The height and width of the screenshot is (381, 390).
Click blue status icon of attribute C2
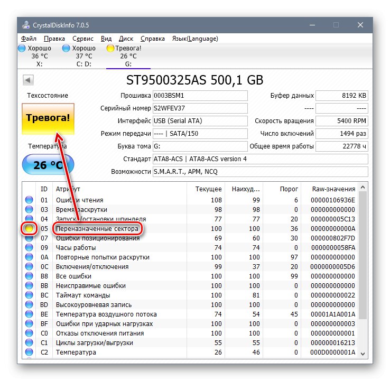pos(29,352)
